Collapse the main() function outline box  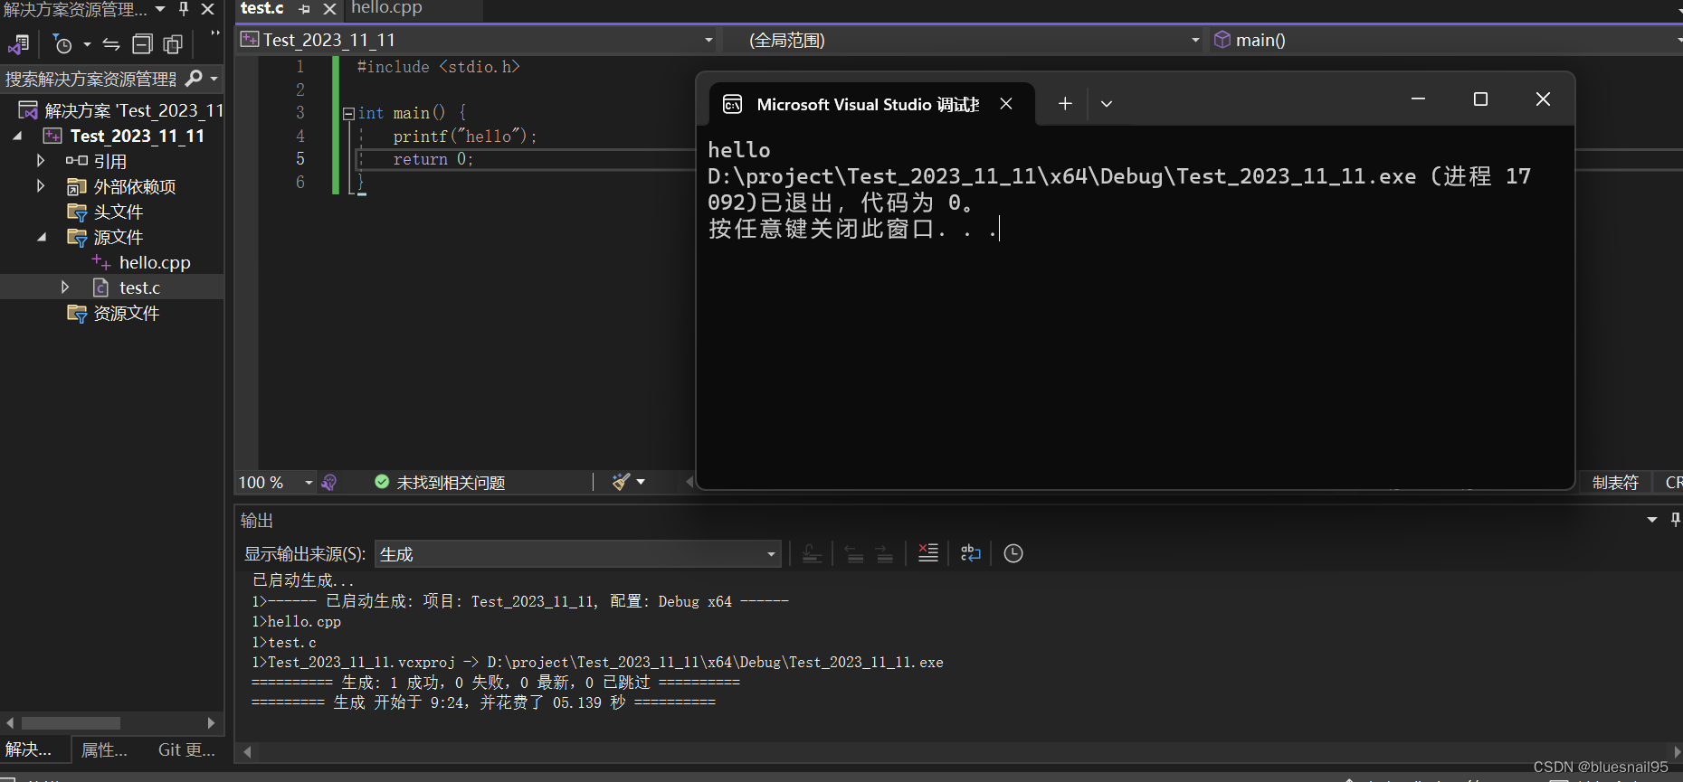point(348,114)
